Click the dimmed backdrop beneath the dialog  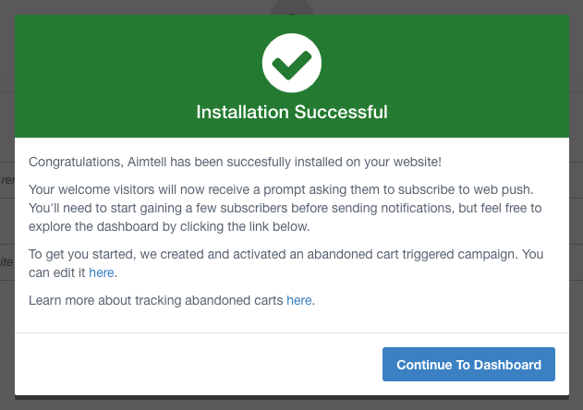[x=291, y=404]
